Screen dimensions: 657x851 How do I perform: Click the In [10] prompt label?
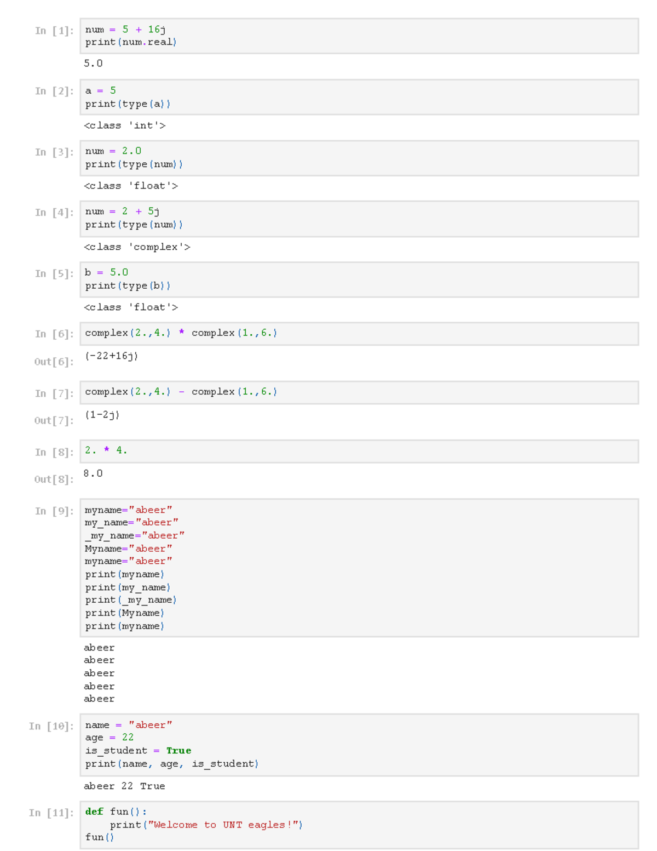[x=51, y=726]
